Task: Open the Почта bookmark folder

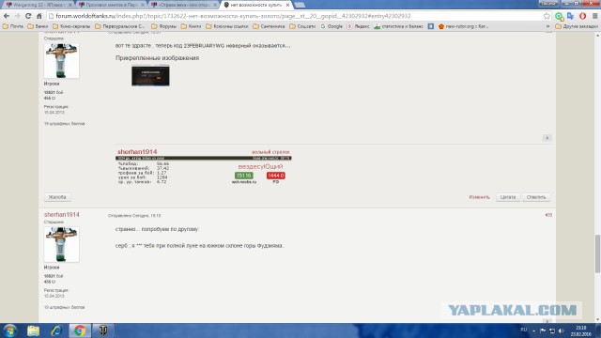Action: pos(12,26)
